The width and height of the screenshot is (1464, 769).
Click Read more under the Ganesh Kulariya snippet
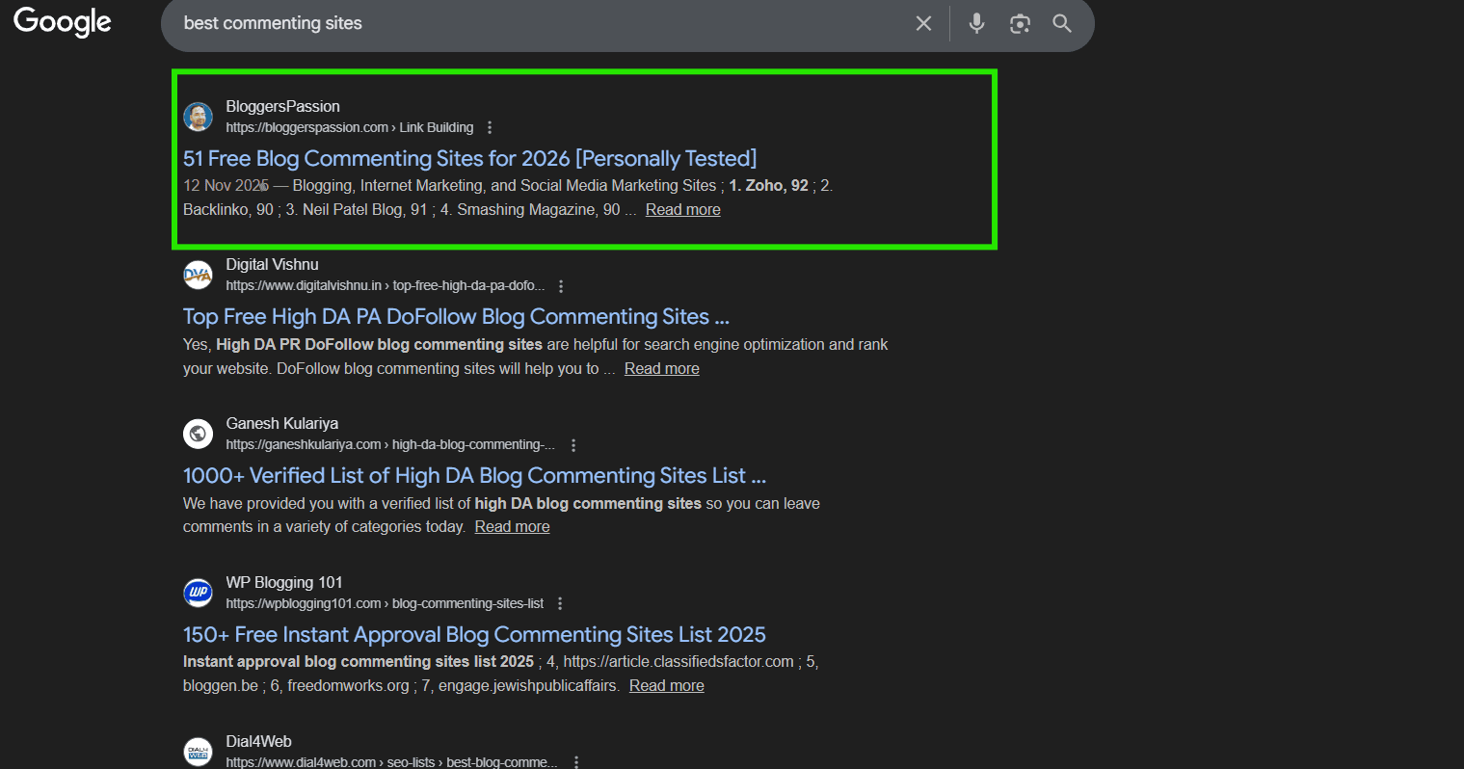pos(512,526)
